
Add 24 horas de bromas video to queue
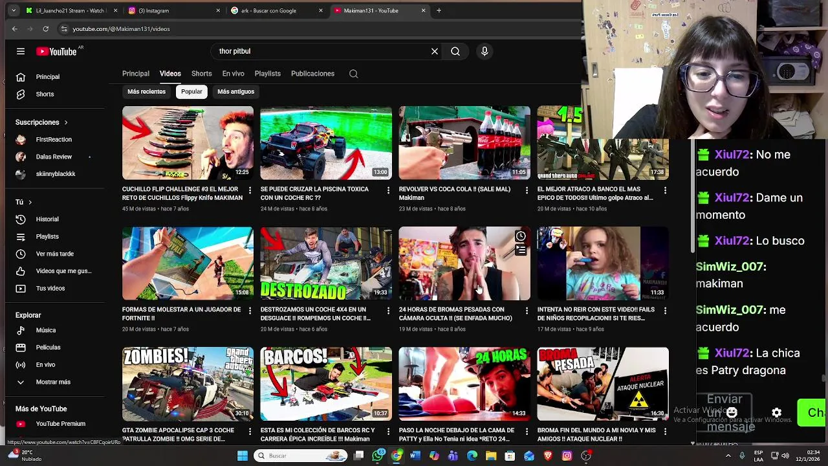(x=521, y=250)
